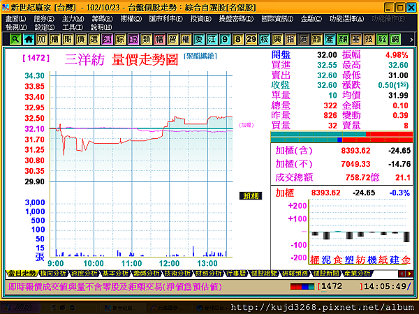Click the 成交總額 value 758.72億
The height and width of the screenshot is (314, 419).
pyautogui.click(x=362, y=177)
